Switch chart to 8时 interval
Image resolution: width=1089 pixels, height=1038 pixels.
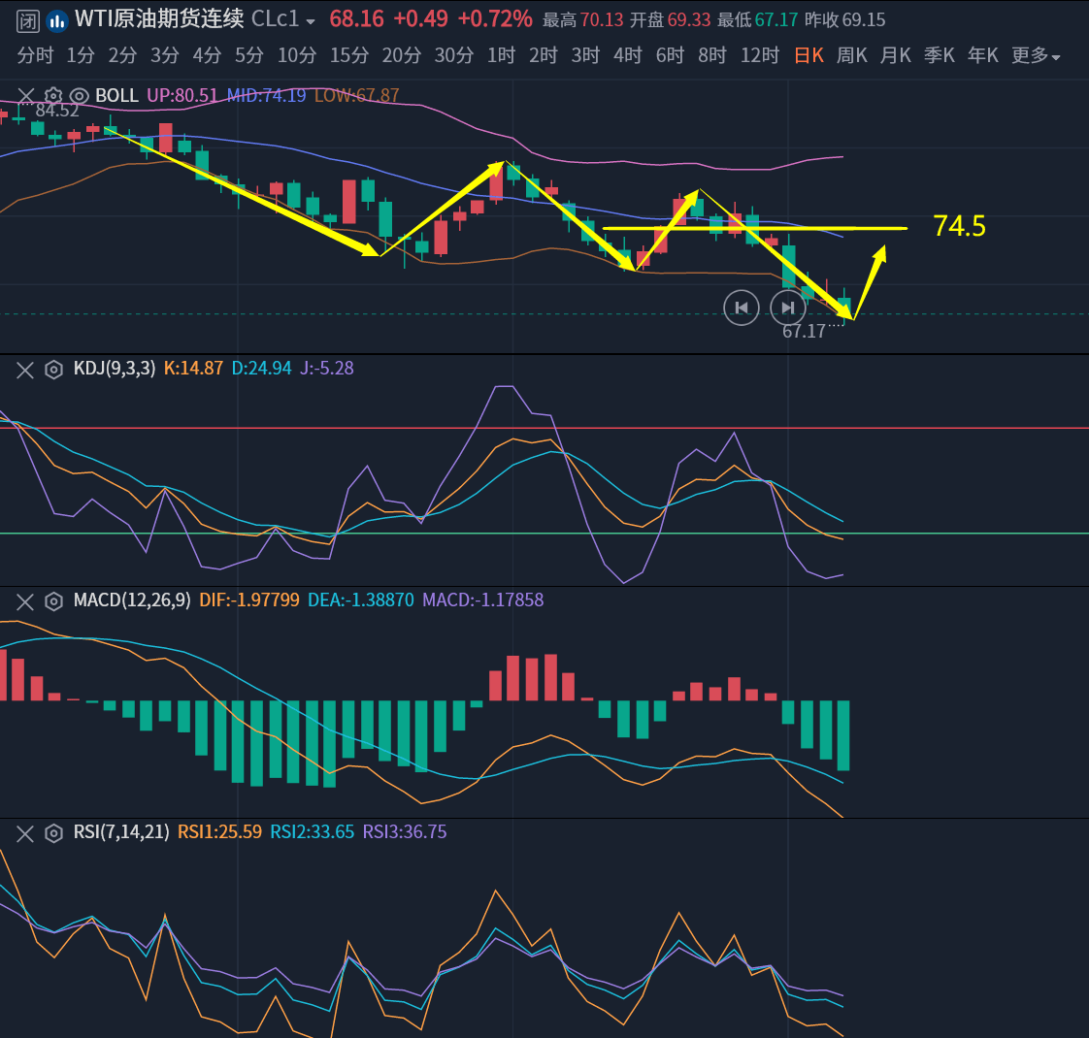coord(711,55)
